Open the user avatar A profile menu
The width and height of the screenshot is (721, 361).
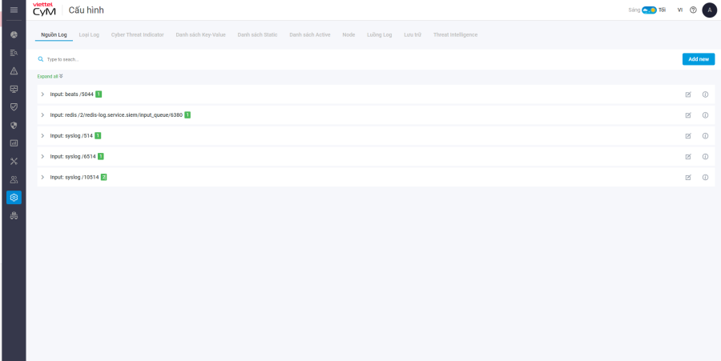click(x=709, y=10)
